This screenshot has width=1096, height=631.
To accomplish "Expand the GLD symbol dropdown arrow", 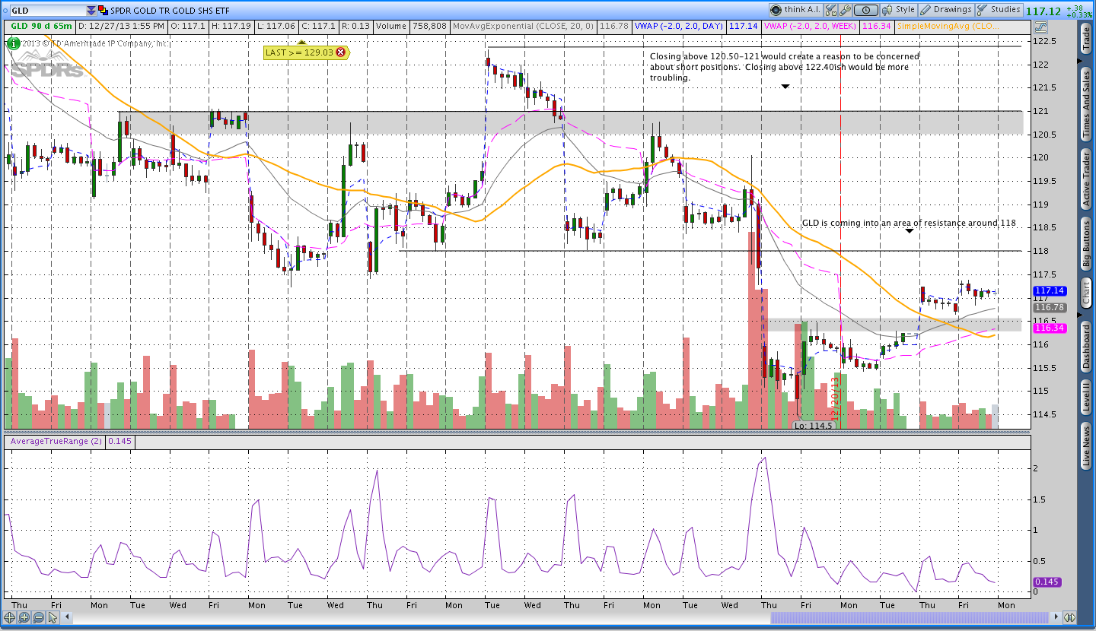I will point(91,11).
